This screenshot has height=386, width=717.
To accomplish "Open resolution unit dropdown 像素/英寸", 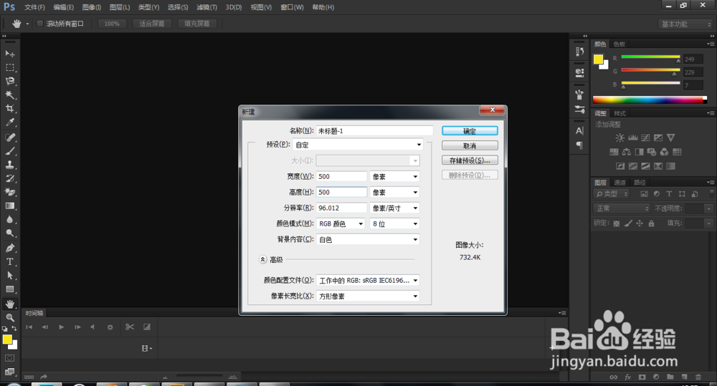I will pos(394,208).
